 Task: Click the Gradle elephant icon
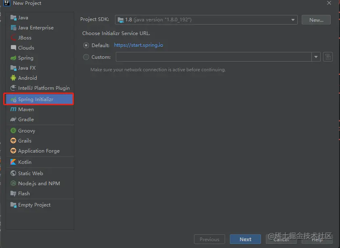(13, 120)
